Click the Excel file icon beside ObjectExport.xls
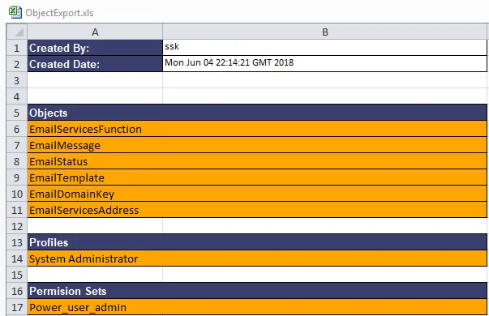This screenshot has width=489, height=316. pyautogui.click(x=15, y=12)
